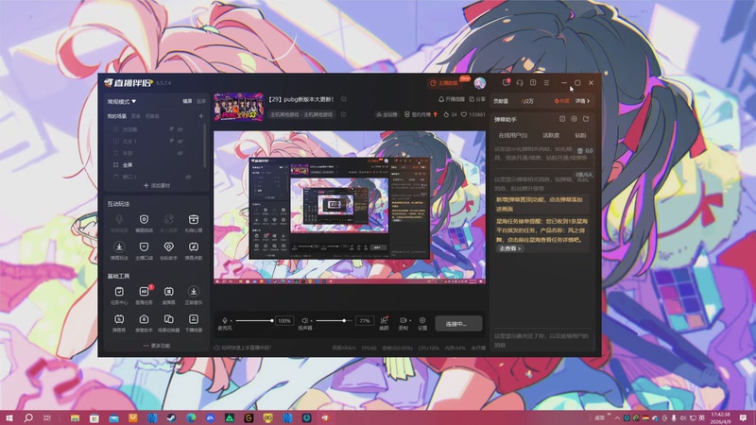Screen dimensions: 756x425
Task: Open taskbar search magnifier
Action: pos(28,417)
